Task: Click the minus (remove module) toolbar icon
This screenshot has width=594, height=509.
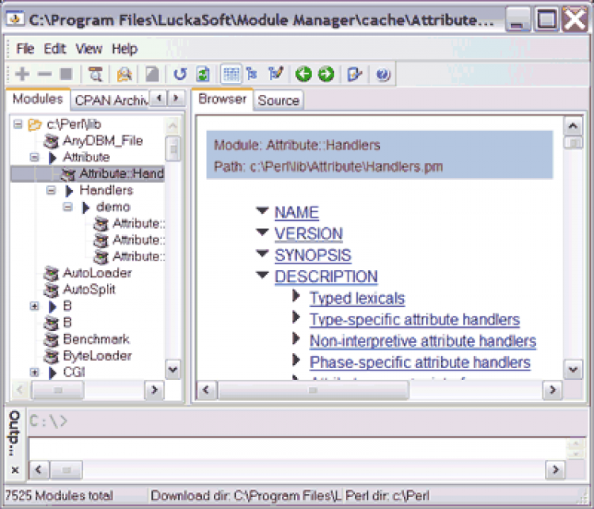Action: pyautogui.click(x=44, y=74)
